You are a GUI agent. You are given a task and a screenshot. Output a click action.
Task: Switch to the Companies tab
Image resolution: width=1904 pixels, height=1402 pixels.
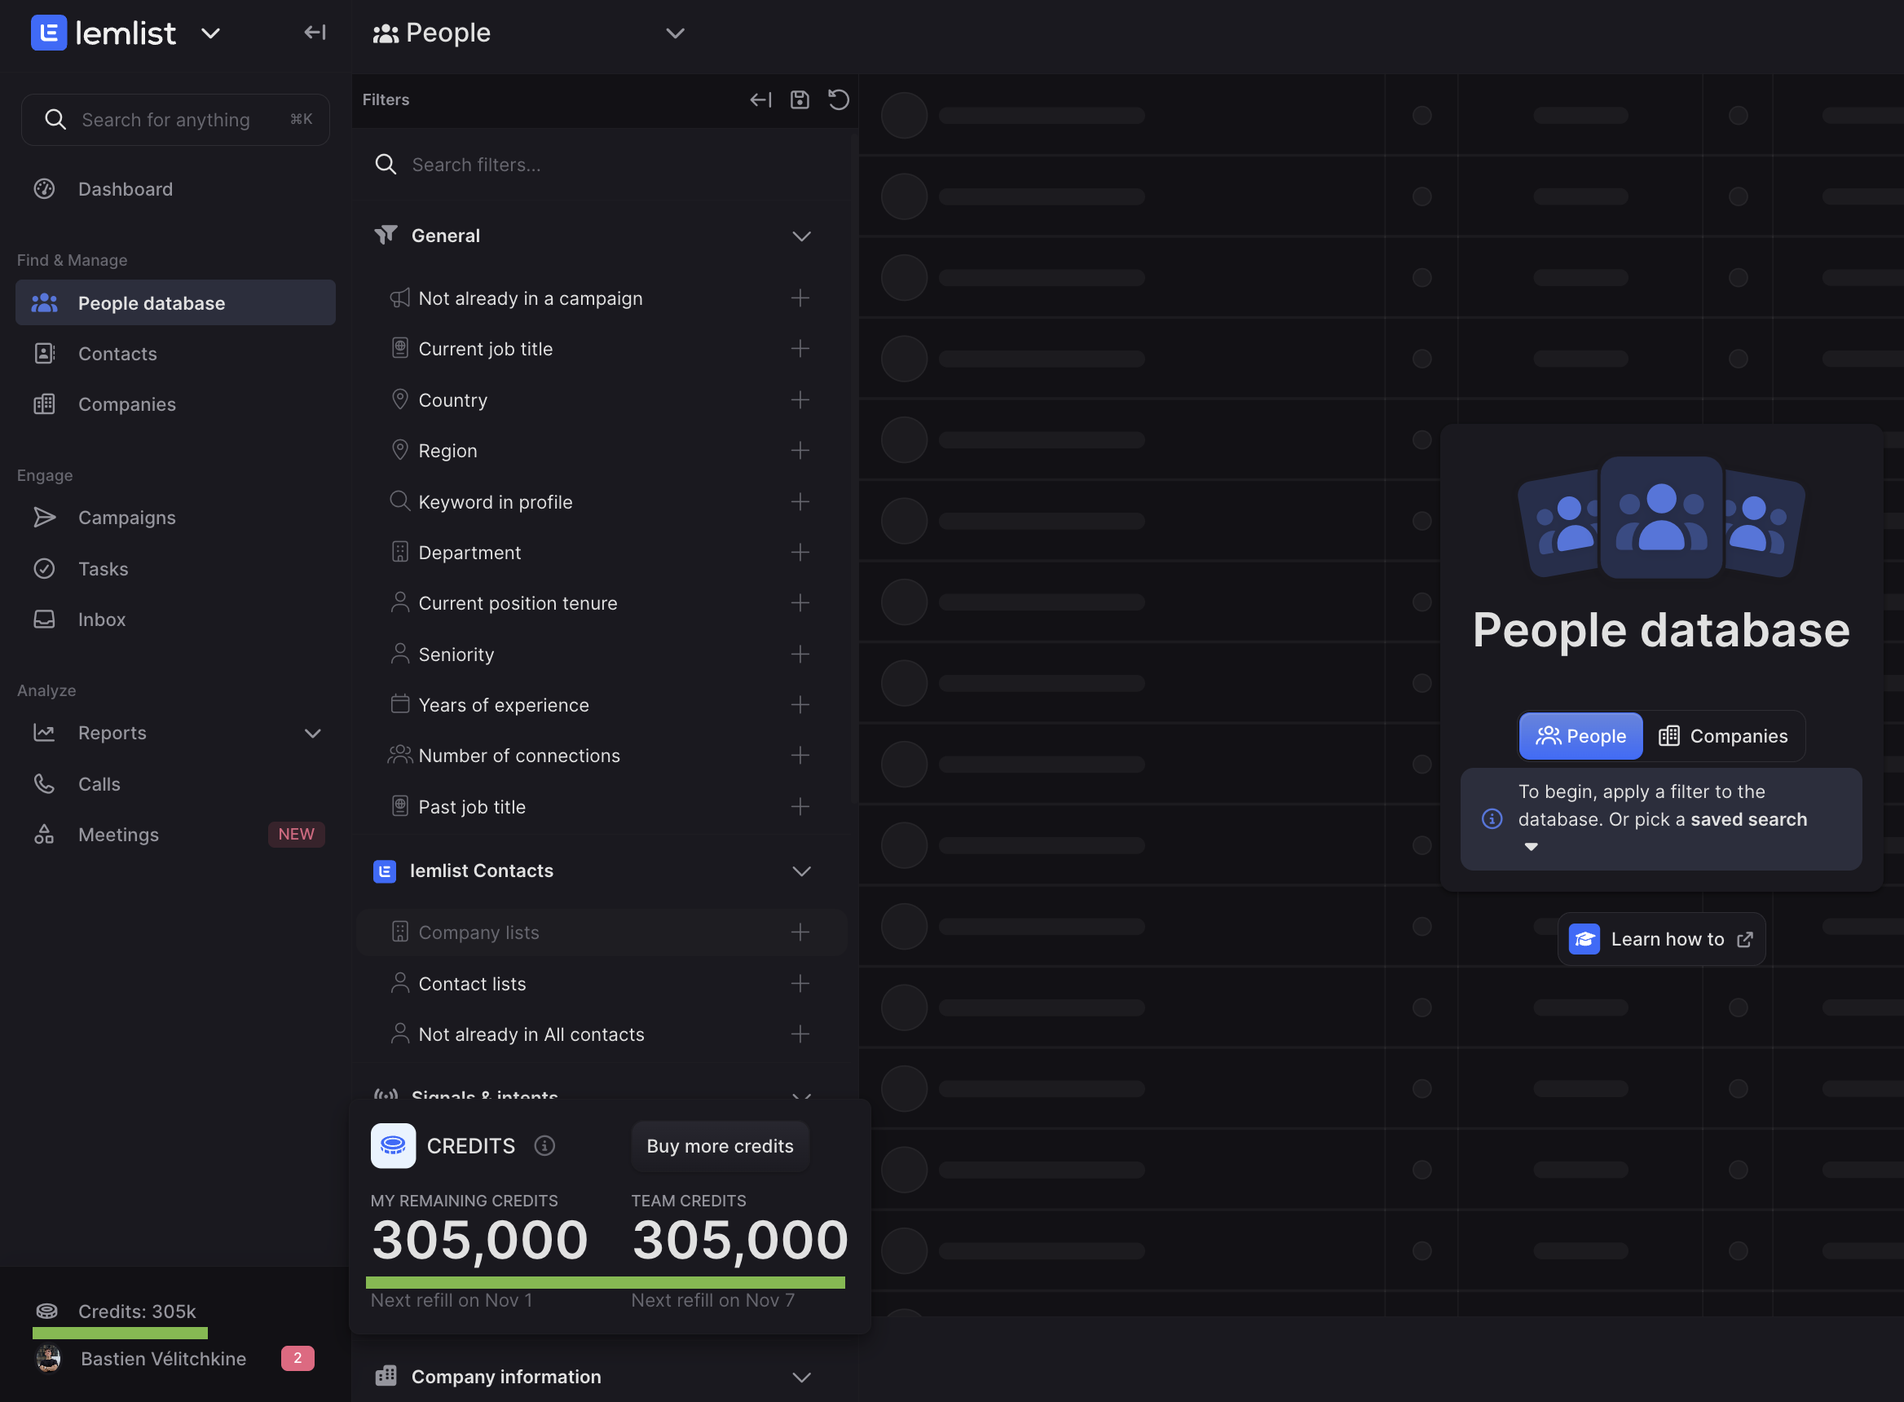tap(1723, 736)
